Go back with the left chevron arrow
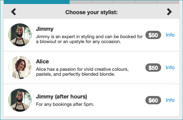 coord(14,12)
